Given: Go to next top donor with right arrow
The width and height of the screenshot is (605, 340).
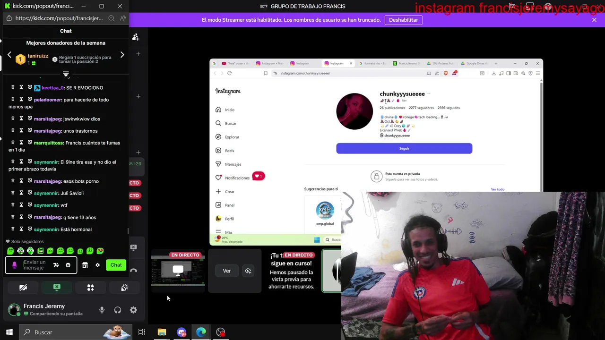Looking at the screenshot, I should 122,55.
